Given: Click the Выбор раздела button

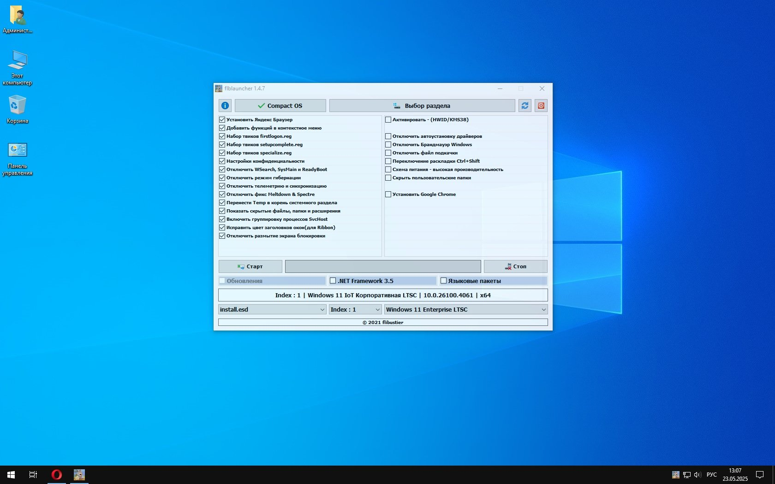Looking at the screenshot, I should pos(422,106).
